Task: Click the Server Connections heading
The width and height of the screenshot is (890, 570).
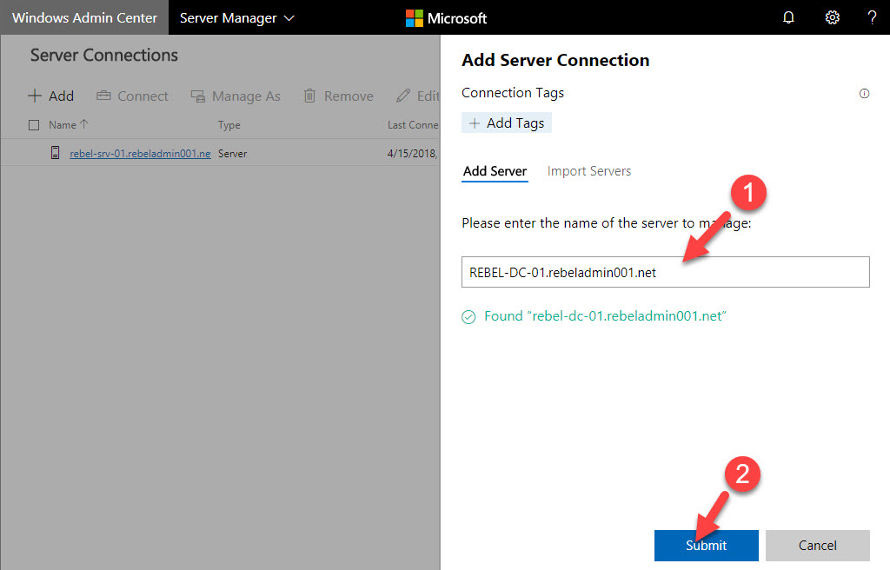Action: (x=104, y=55)
